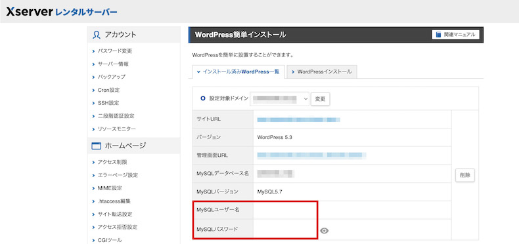This screenshot has height=244, width=519.
Task: Open リソースモニター in the sidebar
Action: coord(116,129)
